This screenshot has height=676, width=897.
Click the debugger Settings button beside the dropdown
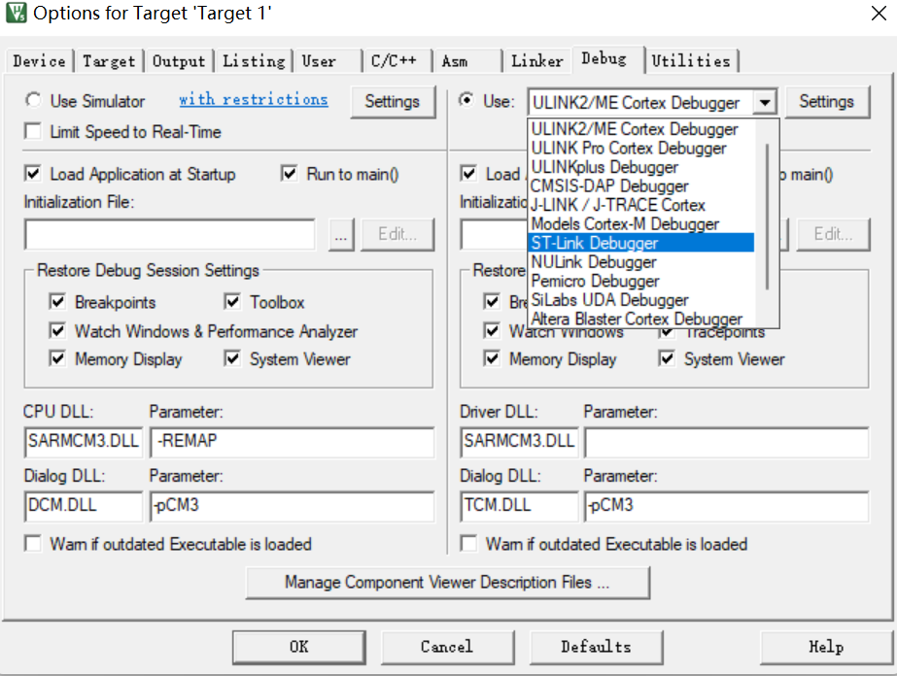tap(827, 102)
